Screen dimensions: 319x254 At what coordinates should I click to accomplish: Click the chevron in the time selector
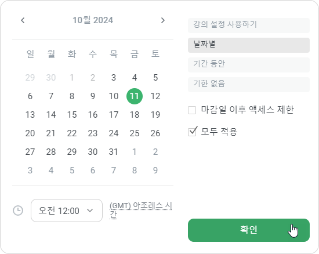[x=90, y=211]
